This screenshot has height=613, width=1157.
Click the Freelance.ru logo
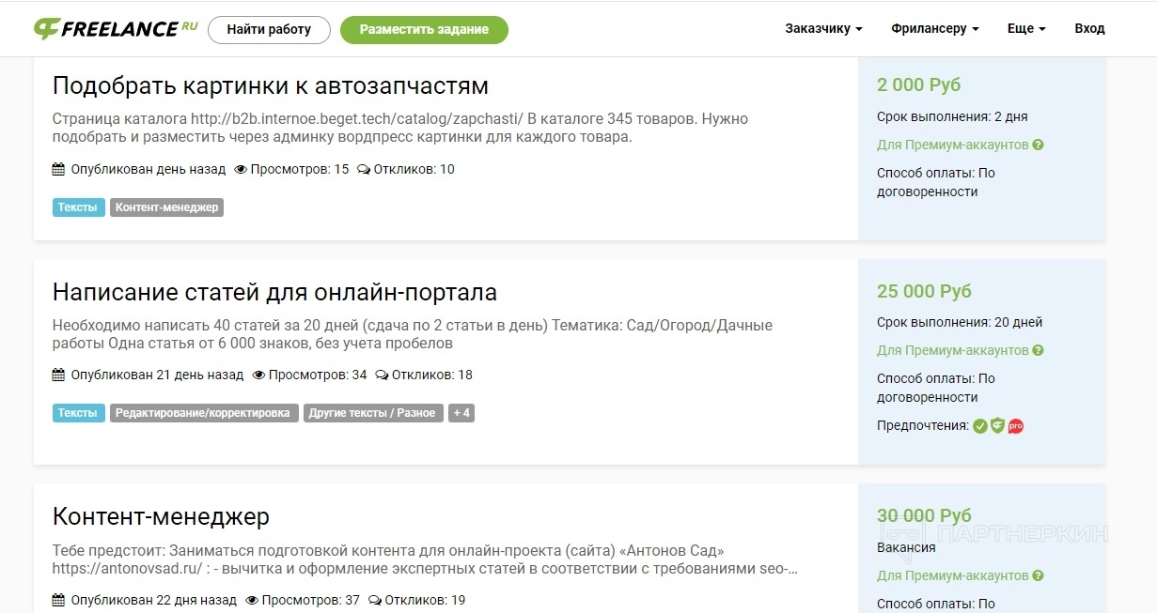[116, 29]
